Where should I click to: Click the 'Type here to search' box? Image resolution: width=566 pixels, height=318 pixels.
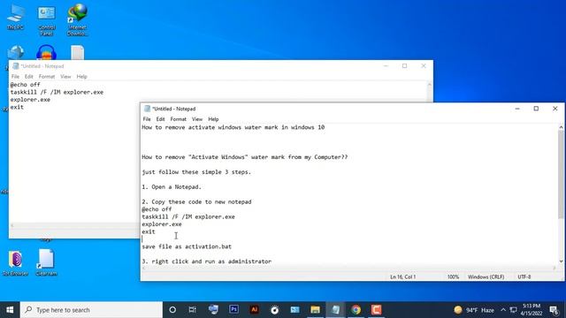tap(91, 310)
